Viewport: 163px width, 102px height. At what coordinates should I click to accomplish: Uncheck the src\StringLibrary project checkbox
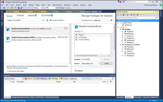(x=76, y=40)
